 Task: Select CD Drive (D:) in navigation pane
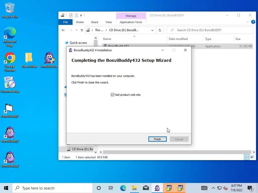tap(80, 149)
